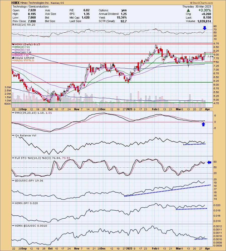Select the -7.6% stop annotation label
Screen dimensions: 226x251
[x=210, y=57]
